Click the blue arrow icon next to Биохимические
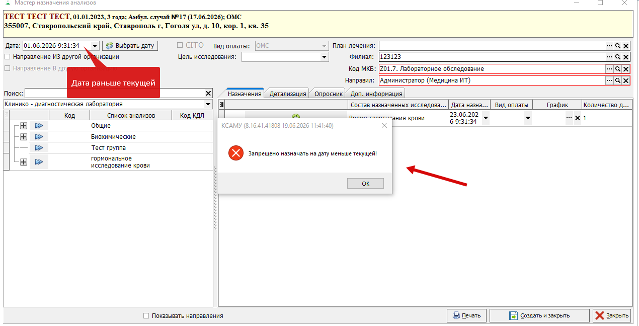Screen dimensions: 639x326 (x=39, y=137)
